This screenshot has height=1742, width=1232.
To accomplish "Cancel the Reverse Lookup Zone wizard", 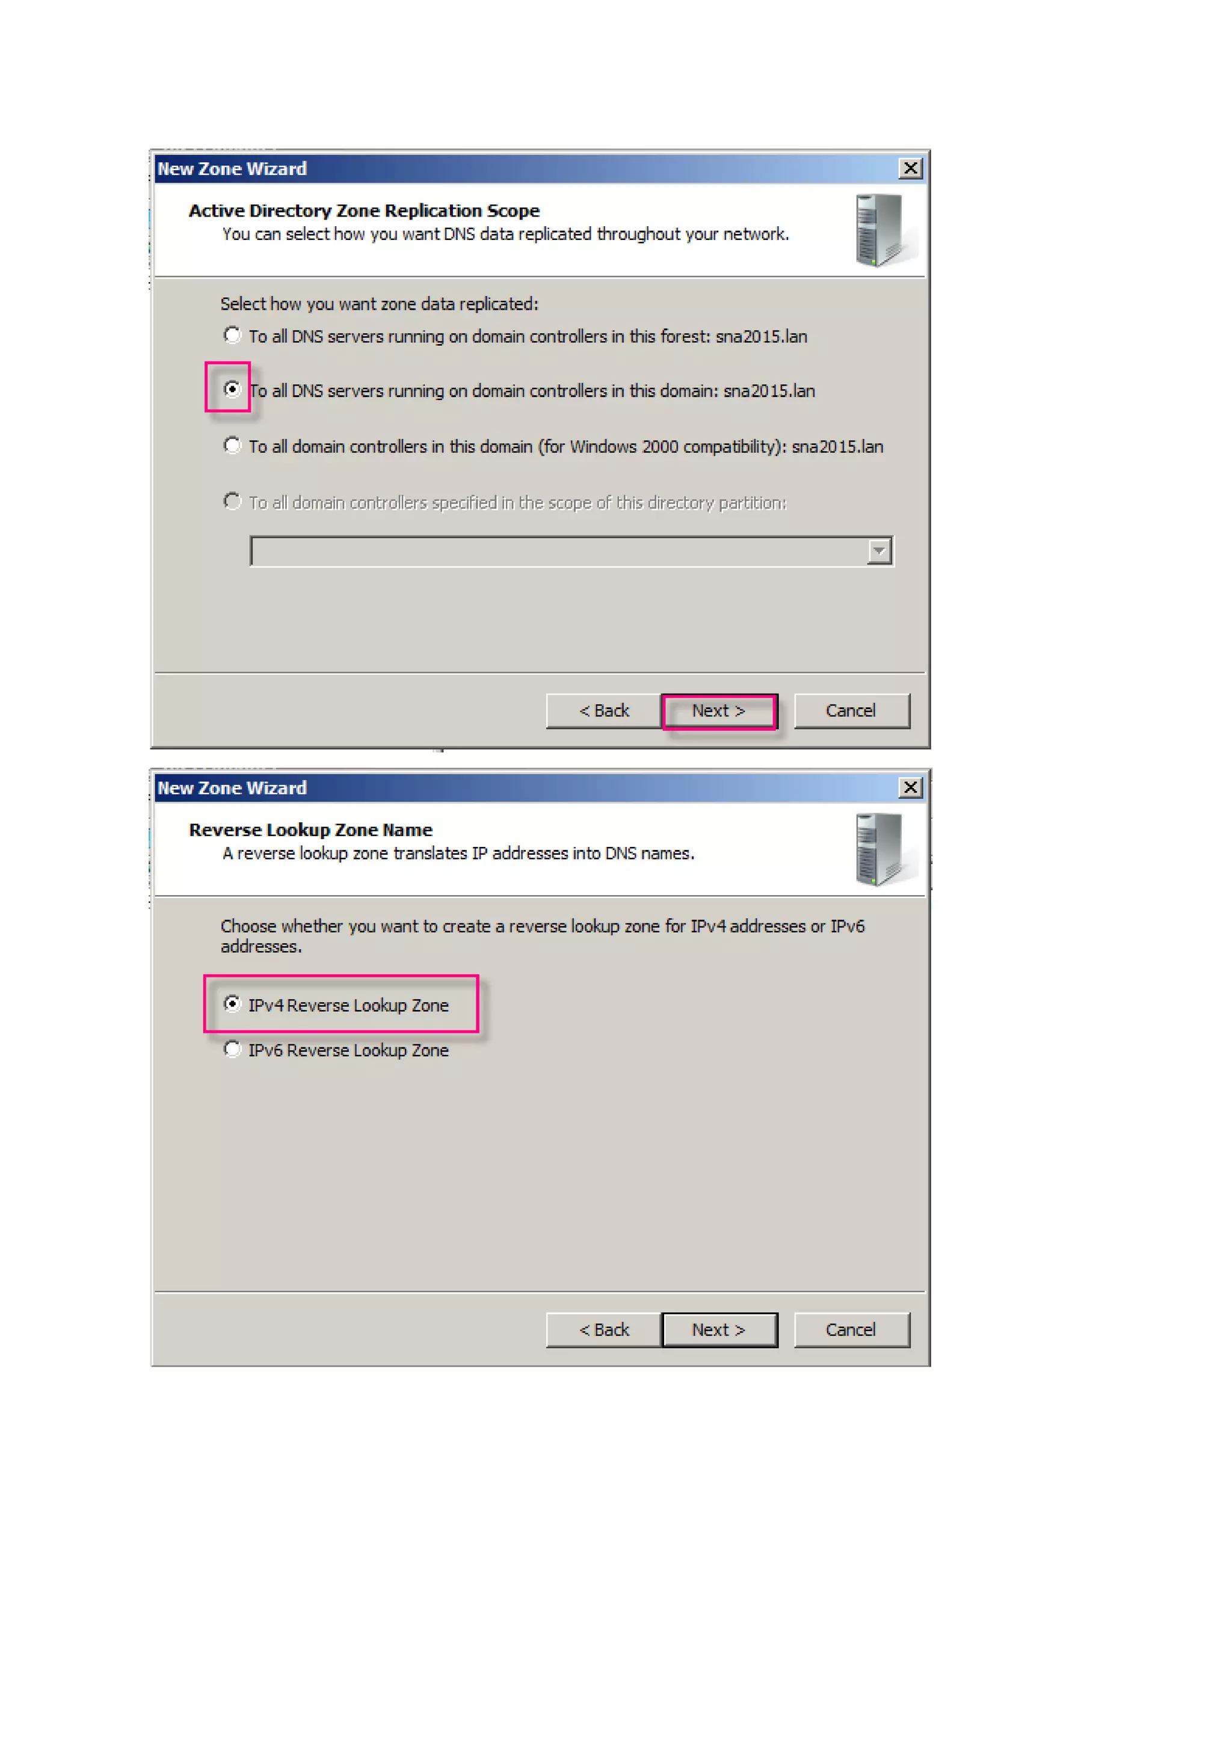I will point(851,1330).
